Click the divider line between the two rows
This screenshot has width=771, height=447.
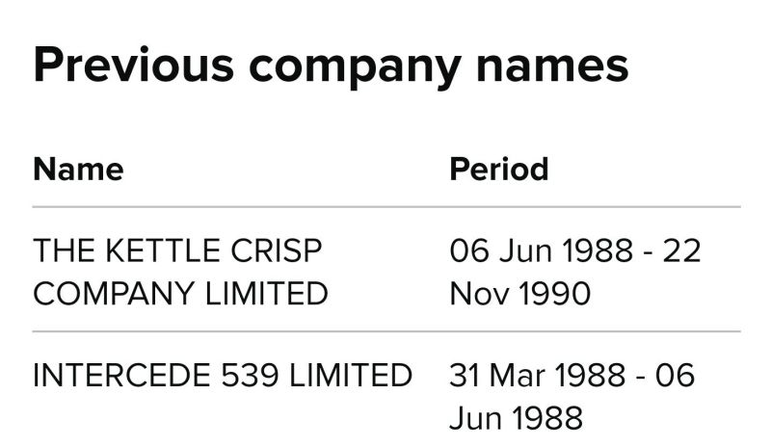click(386, 331)
